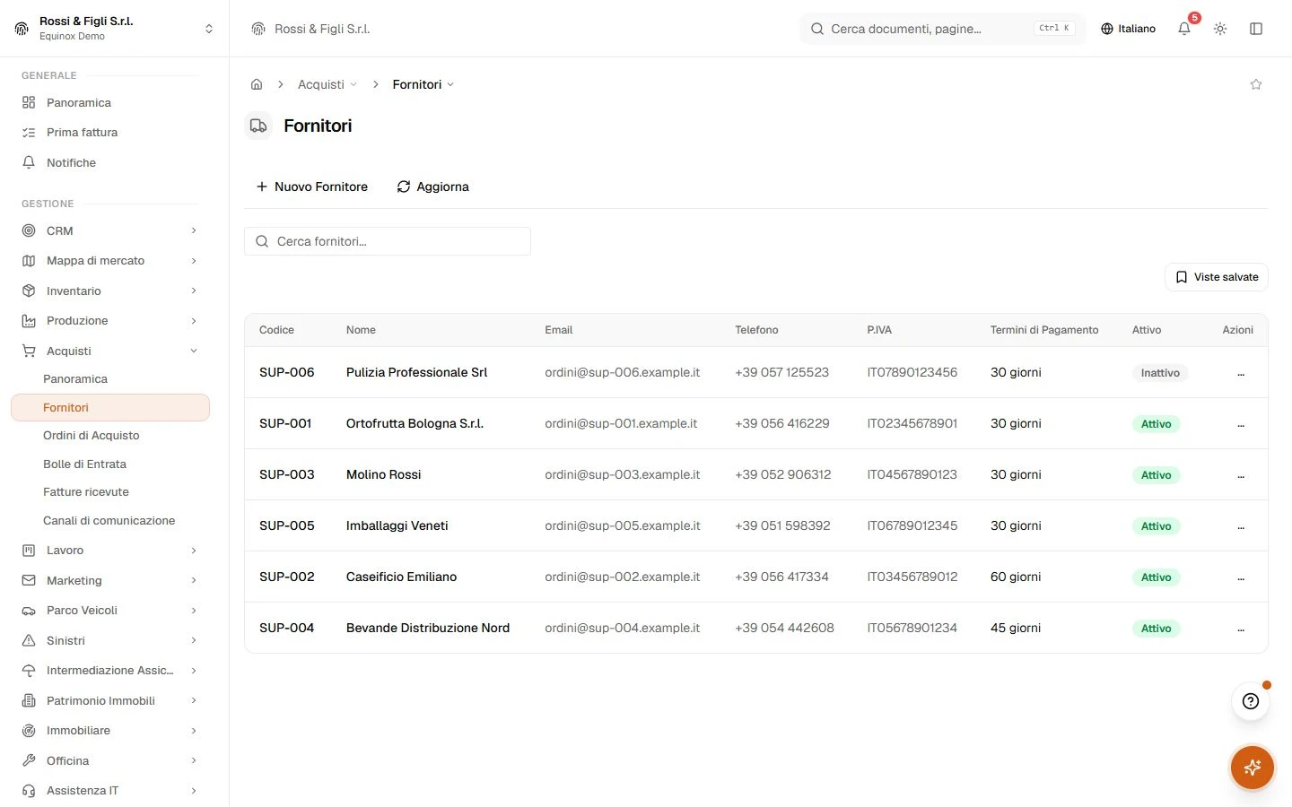The height and width of the screenshot is (807, 1292).
Task: Open Canali di comunicazione
Action: pyautogui.click(x=109, y=521)
